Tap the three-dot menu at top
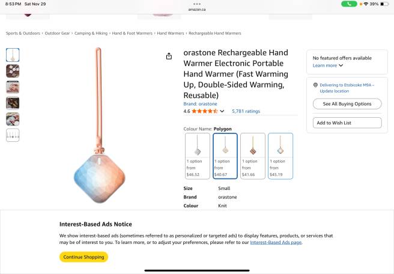 [197, 4]
